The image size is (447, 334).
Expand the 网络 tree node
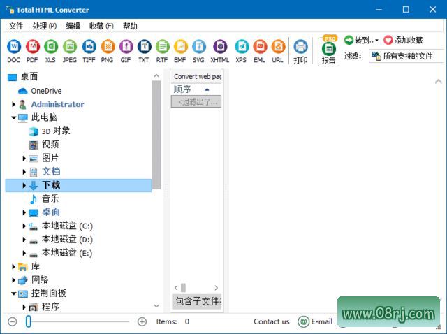click(13, 280)
